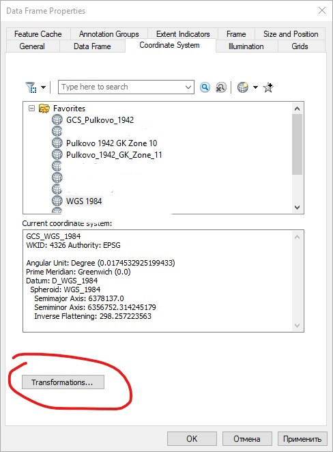Screen dimensions: 333x452
Task: Open the add coordinate system dropdown arrow
Action: tap(255, 87)
